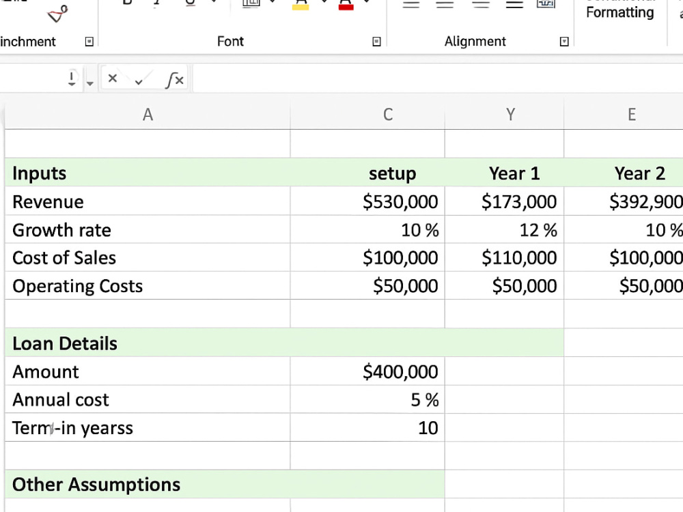
Task: Open the Font group dialog launcher
Action: (377, 42)
